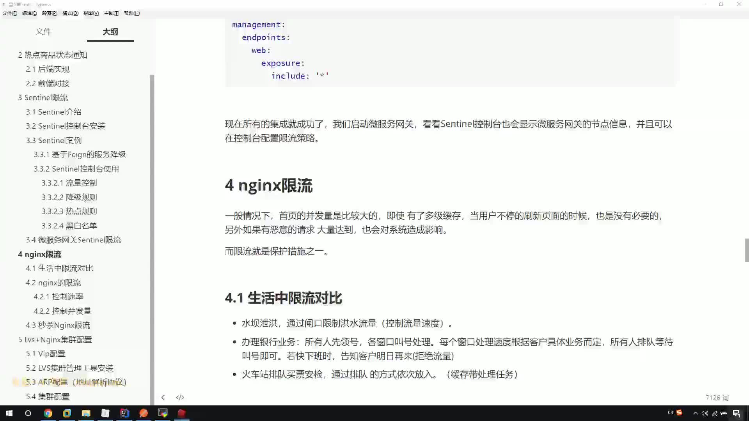Open outline item 3.2 Sentinel控制台安装

pyautogui.click(x=66, y=126)
